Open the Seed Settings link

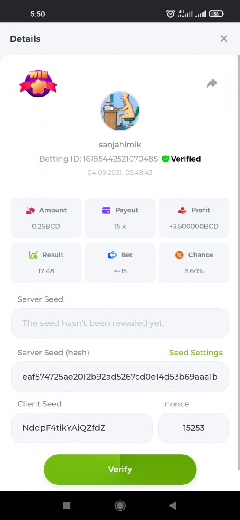pos(196,353)
